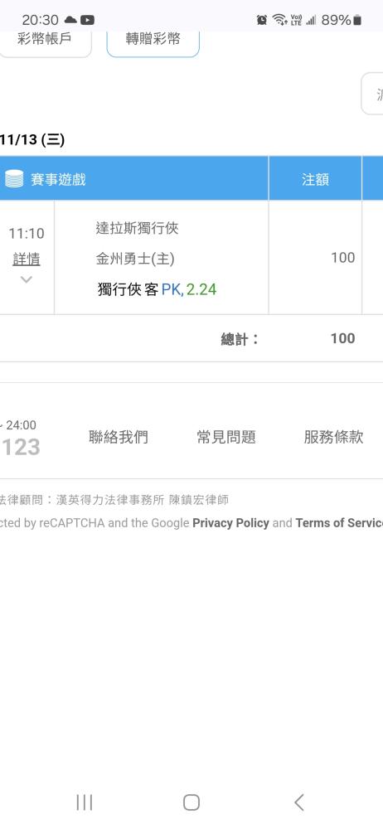The width and height of the screenshot is (383, 829).
Task: Tap the YouTube notification icon in status bar
Action: [x=87, y=20]
